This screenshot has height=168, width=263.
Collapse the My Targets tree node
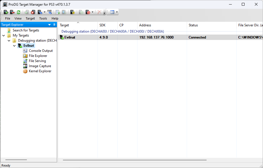pyautogui.click(x=3, y=35)
